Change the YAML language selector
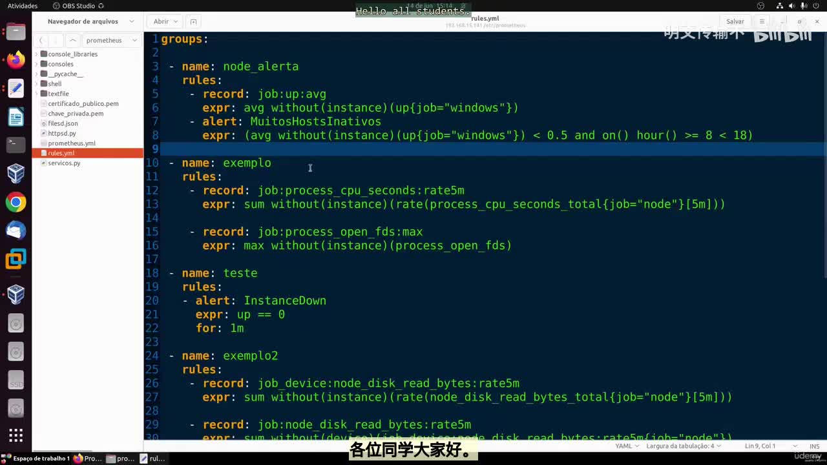Screen dimensions: 827x465 (x=627, y=446)
